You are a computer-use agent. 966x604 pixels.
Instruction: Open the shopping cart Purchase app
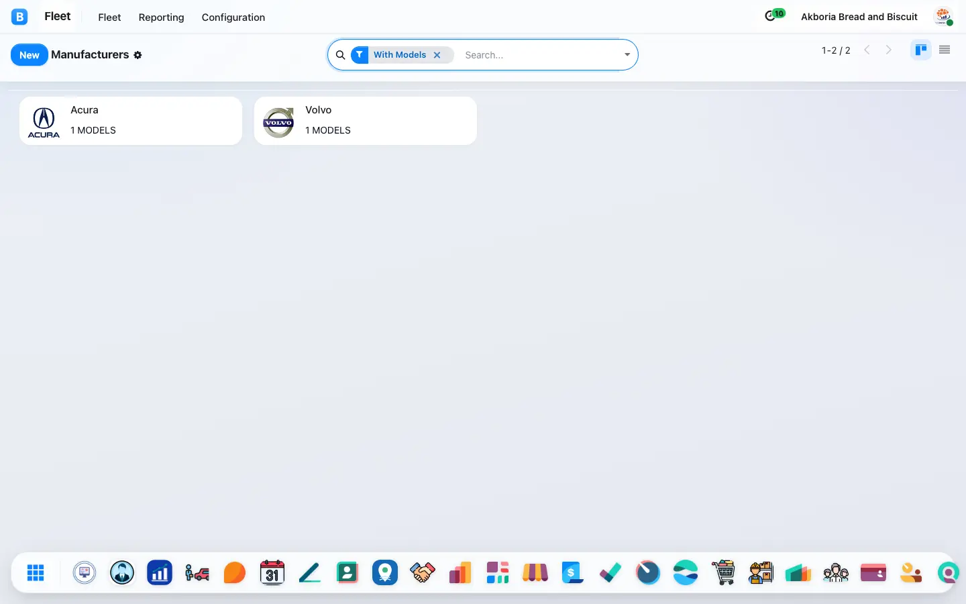click(723, 572)
